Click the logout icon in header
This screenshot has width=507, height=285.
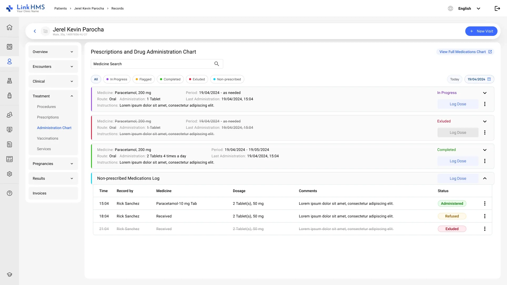(x=497, y=8)
